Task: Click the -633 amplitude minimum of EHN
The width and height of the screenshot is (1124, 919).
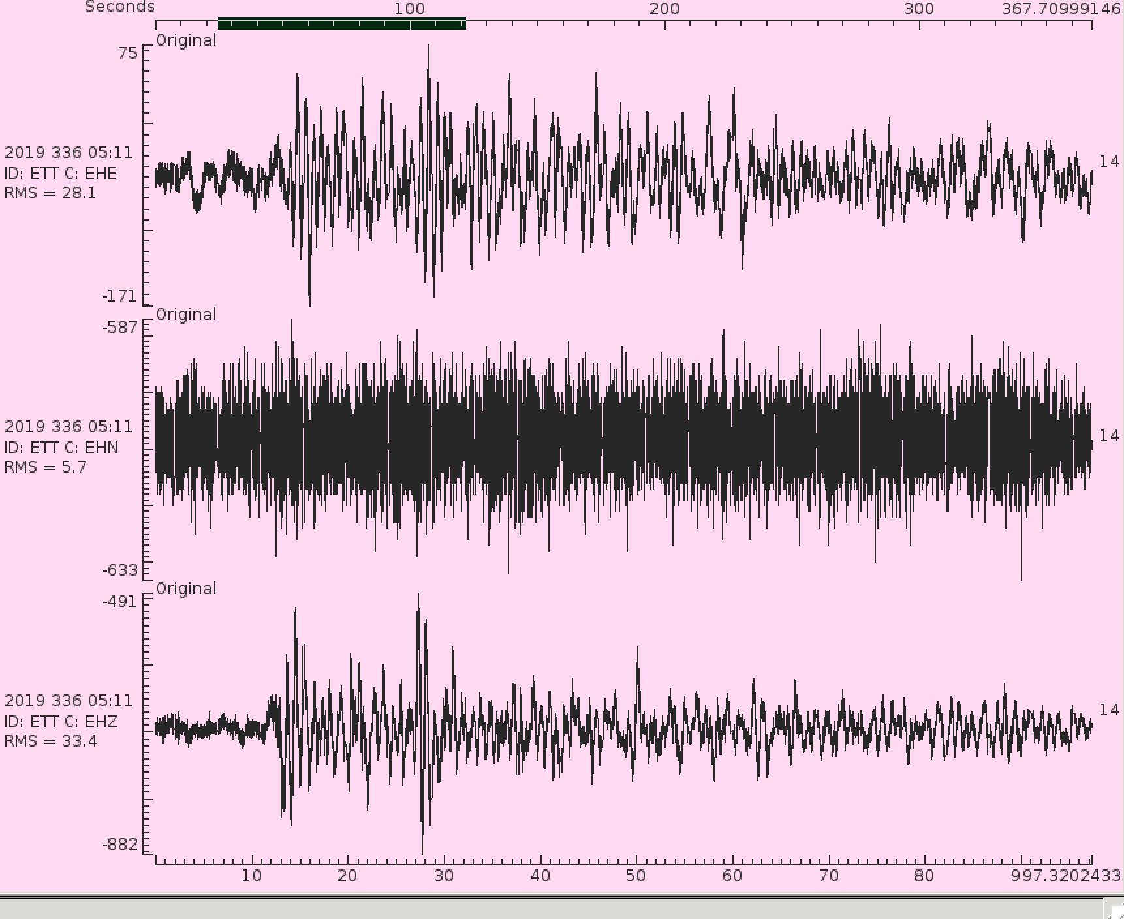Action: tap(120, 570)
